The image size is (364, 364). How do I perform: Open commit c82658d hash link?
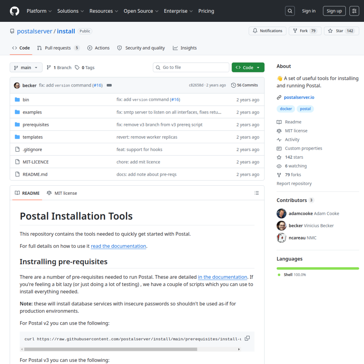196,85
